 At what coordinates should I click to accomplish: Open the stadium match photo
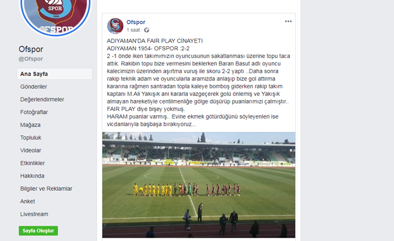199,185
